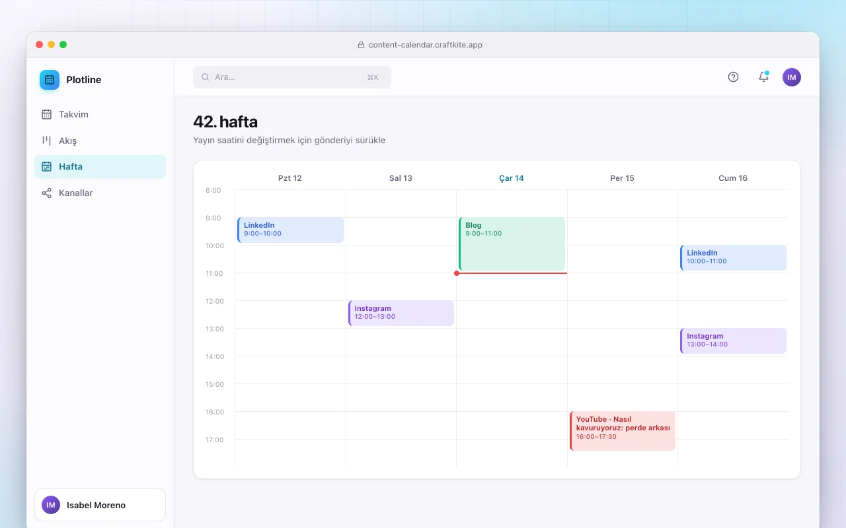The height and width of the screenshot is (528, 846).
Task: Click the Hafta week icon in sidebar
Action: [x=46, y=167]
